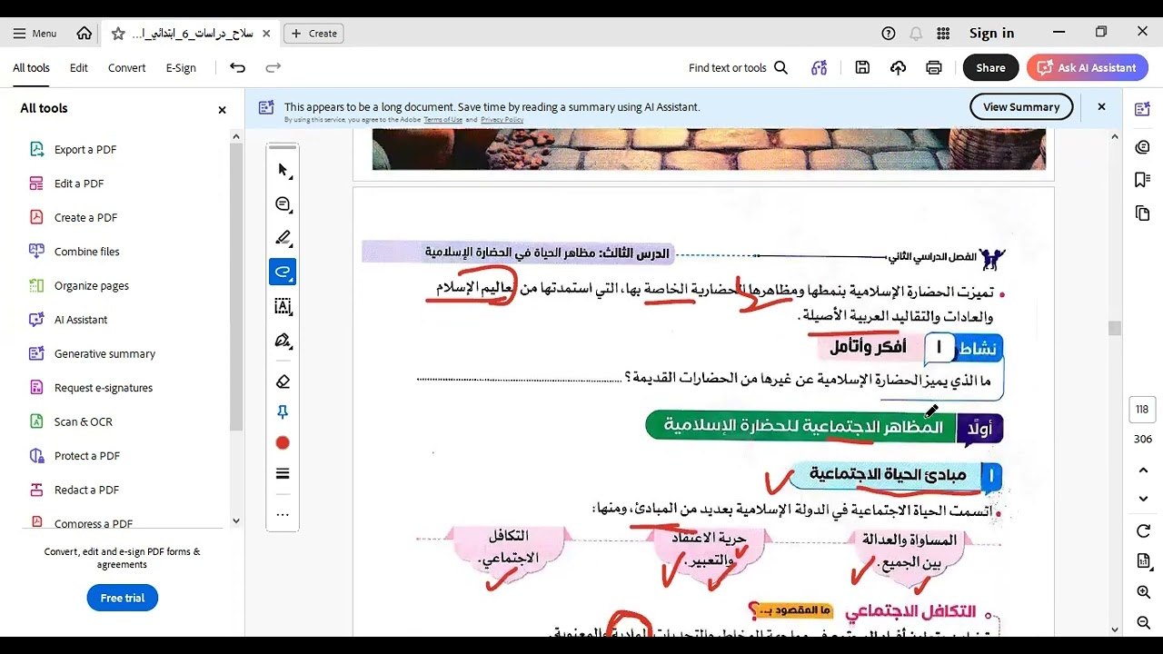Open AI Assistant icon in right rail
The image size is (1163, 654).
point(1143,109)
